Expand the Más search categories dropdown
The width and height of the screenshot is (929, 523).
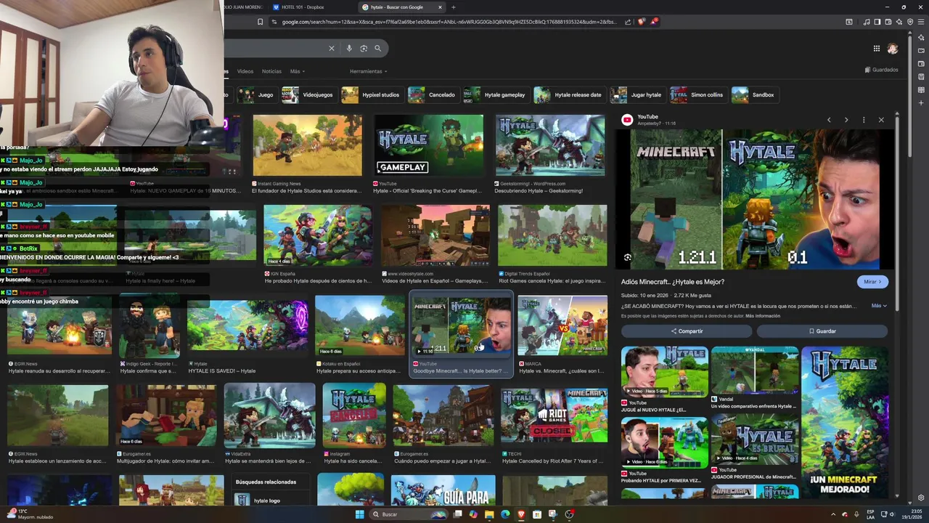297,71
